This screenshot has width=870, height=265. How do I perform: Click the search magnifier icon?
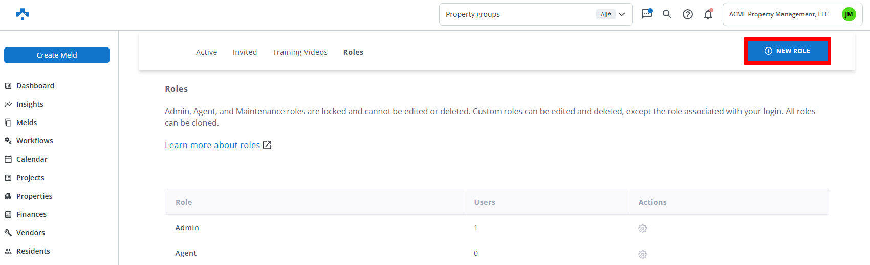(667, 14)
